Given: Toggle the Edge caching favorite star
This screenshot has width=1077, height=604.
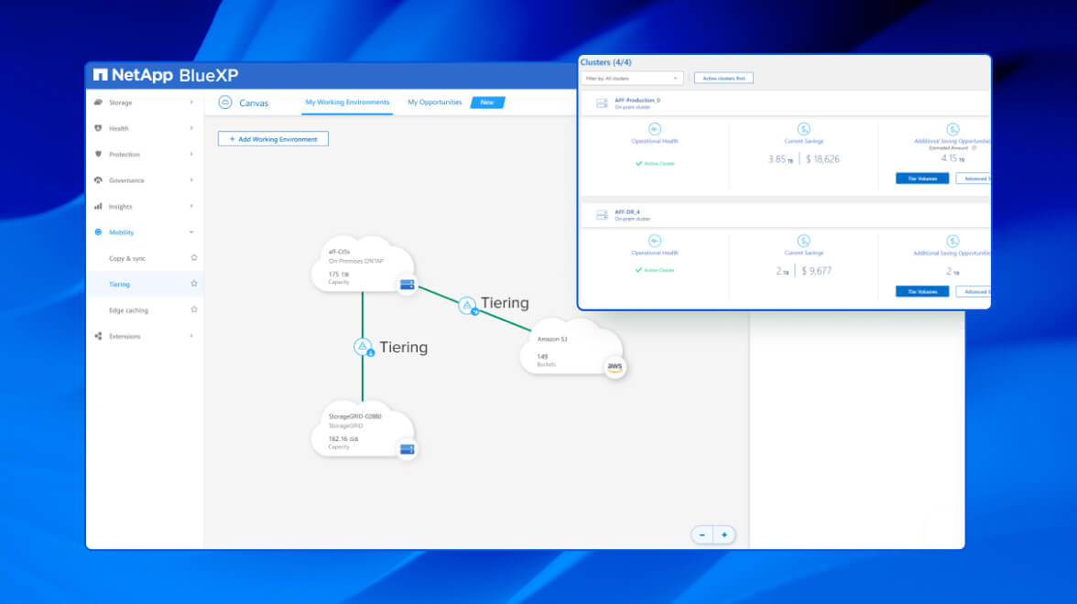Looking at the screenshot, I should coord(193,309).
